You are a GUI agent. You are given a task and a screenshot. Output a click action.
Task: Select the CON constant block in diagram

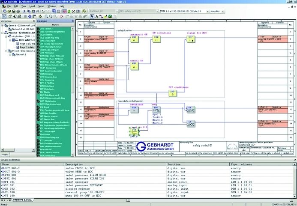(x=134, y=131)
